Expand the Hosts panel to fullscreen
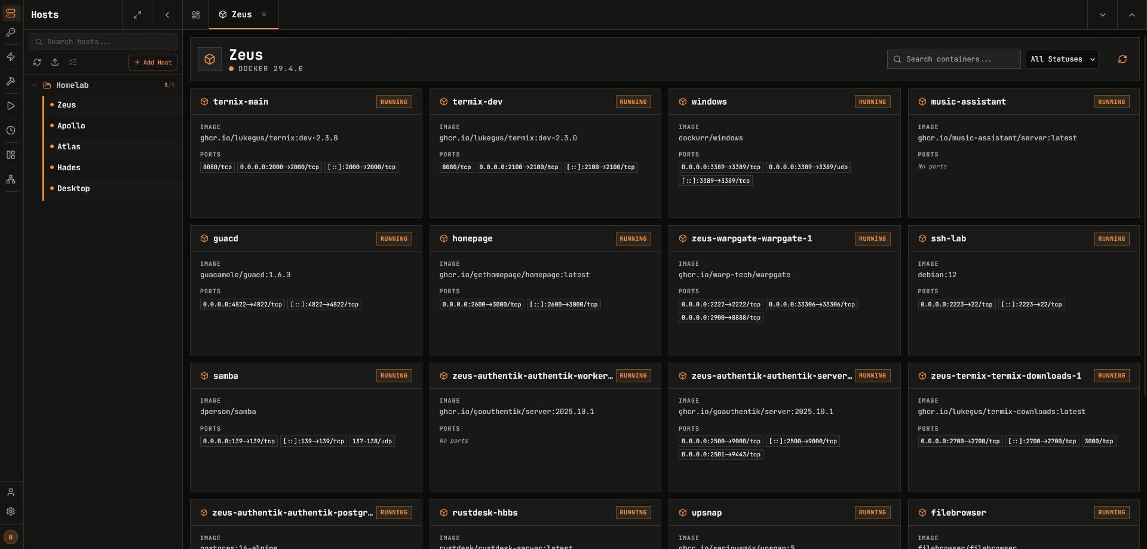The height and width of the screenshot is (549, 1147). pyautogui.click(x=137, y=15)
